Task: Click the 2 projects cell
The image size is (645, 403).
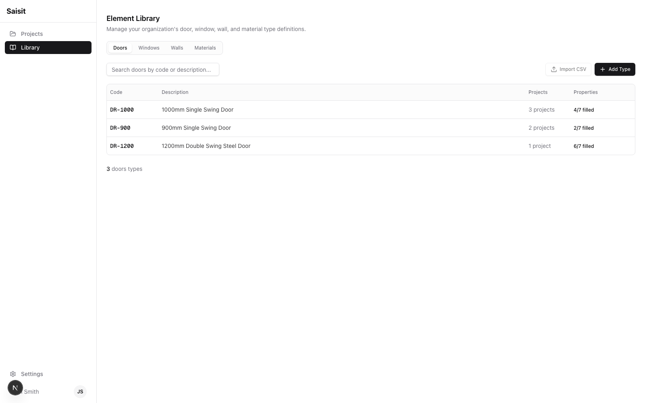Action: pyautogui.click(x=541, y=128)
